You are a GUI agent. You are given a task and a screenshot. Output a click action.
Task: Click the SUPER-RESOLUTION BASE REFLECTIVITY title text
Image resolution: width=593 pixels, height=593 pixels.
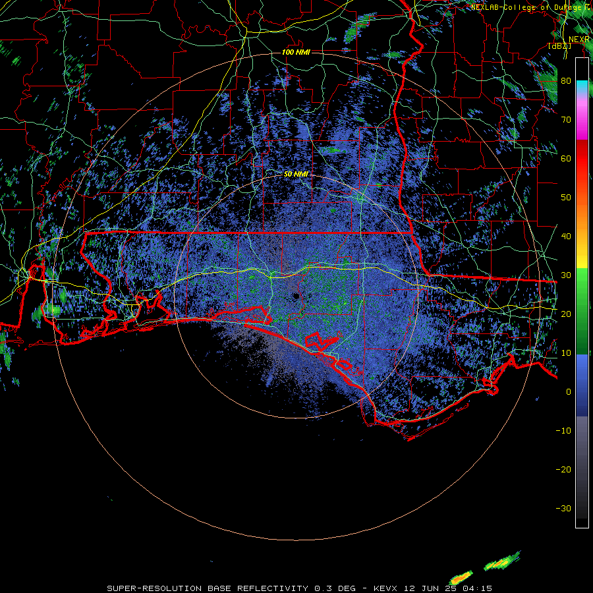click(x=208, y=588)
